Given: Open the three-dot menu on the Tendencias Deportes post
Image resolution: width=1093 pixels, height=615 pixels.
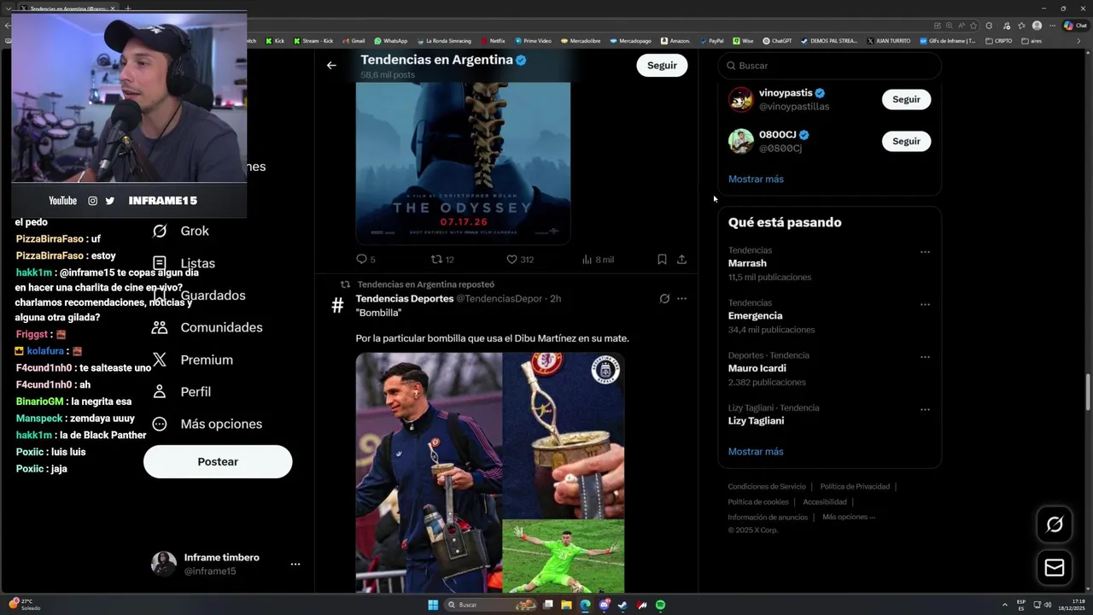Looking at the screenshot, I should [681, 298].
